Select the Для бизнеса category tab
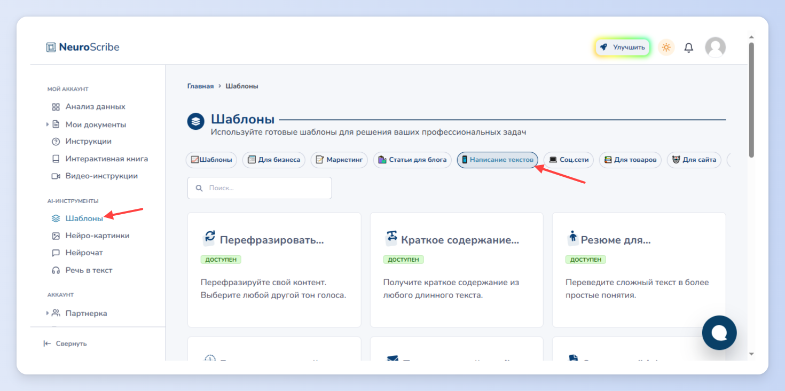Viewport: 785px width, 391px height. (274, 160)
